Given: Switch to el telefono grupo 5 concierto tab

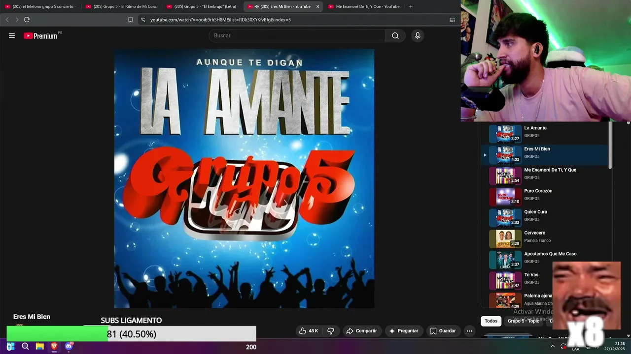Looking at the screenshot, I should pyautogui.click(x=39, y=6).
